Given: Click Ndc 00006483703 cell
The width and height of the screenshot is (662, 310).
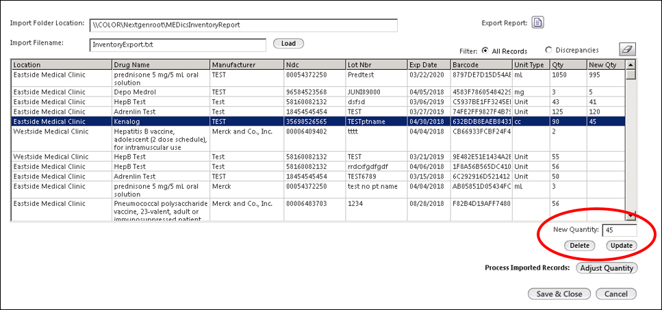Looking at the screenshot, I should point(314,209).
